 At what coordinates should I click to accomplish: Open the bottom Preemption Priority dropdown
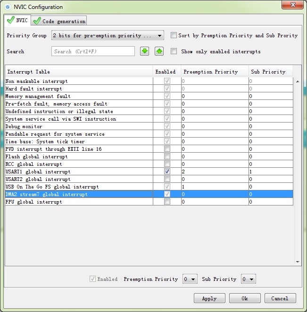[190, 279]
